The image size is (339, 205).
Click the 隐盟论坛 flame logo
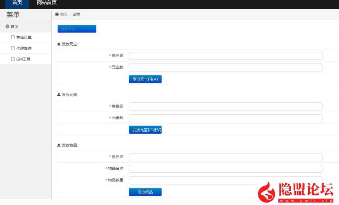click(x=267, y=192)
